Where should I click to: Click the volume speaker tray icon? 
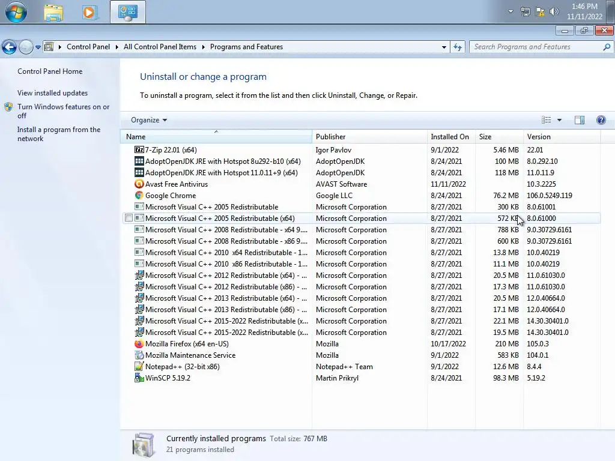[554, 11]
